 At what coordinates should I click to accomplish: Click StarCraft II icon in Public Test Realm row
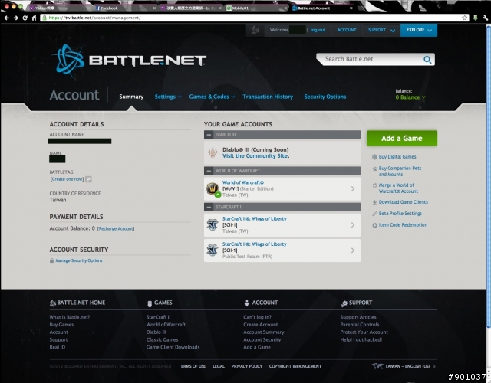pyautogui.click(x=213, y=250)
